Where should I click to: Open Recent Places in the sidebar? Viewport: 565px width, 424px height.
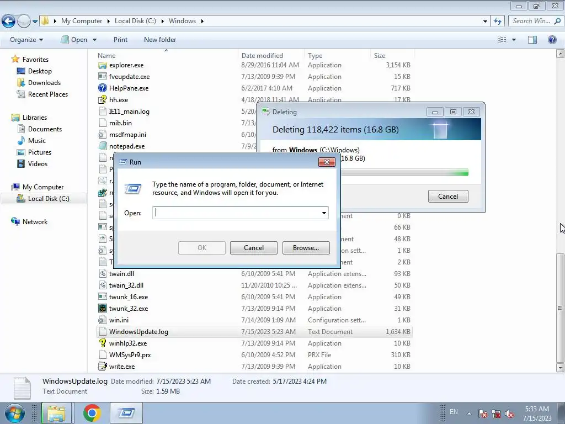(x=48, y=94)
